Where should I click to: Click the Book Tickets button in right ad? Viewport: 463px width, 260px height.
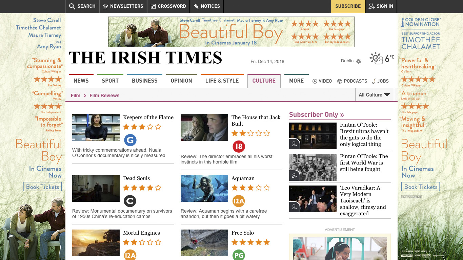[x=421, y=187]
